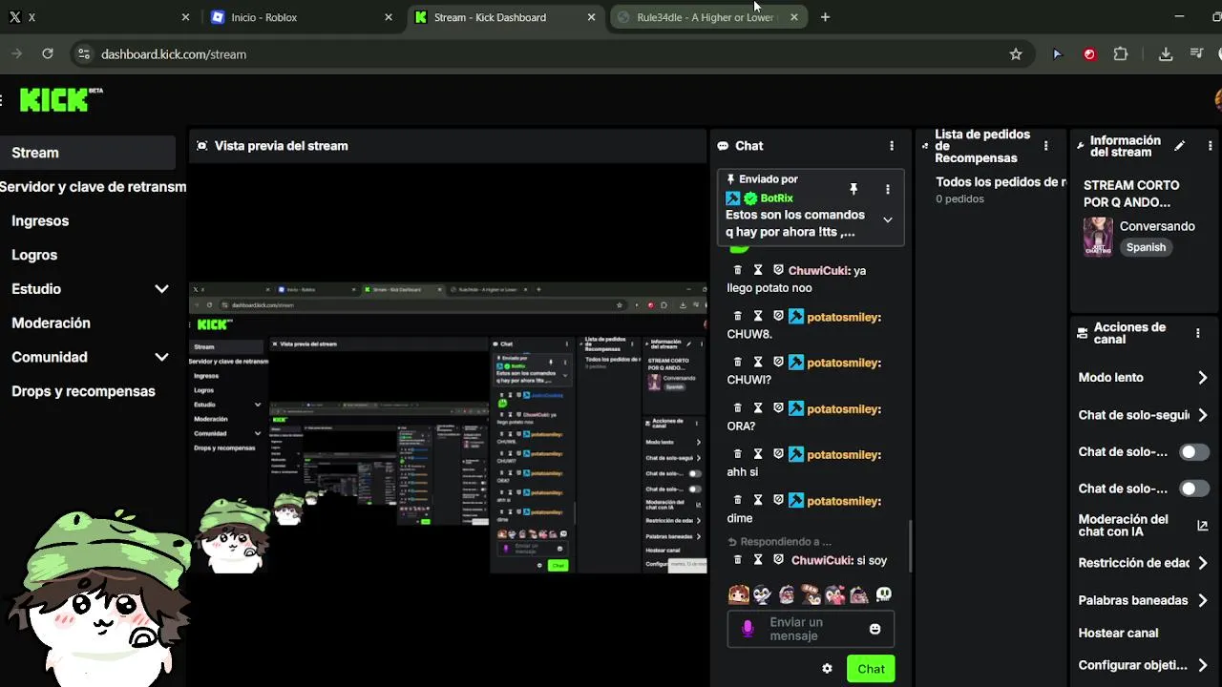Image resolution: width=1222 pixels, height=687 pixels.
Task: Delete the 'si soy' message from ChuwiCuki
Action: pos(737,560)
